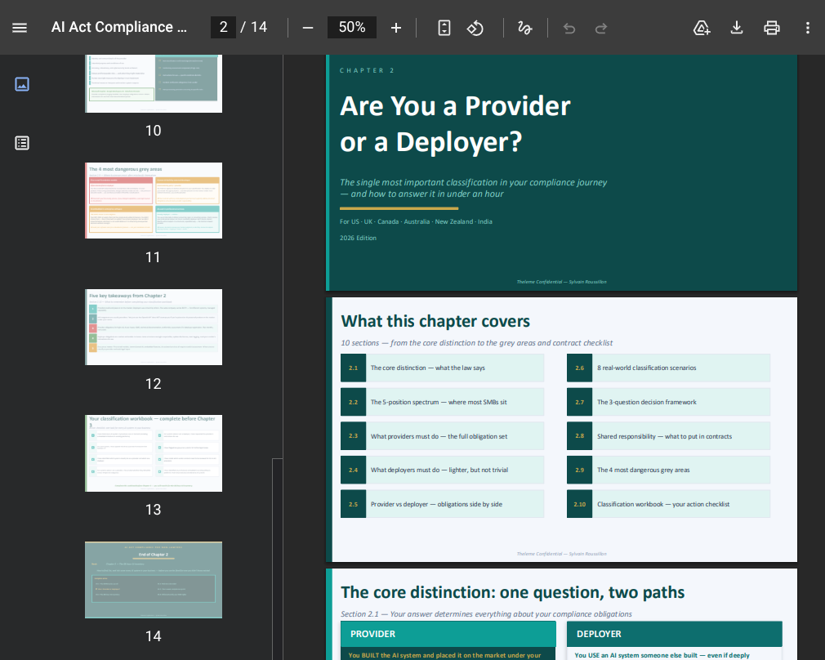Switch to document outline view
This screenshot has height=660, width=825.
tap(22, 143)
